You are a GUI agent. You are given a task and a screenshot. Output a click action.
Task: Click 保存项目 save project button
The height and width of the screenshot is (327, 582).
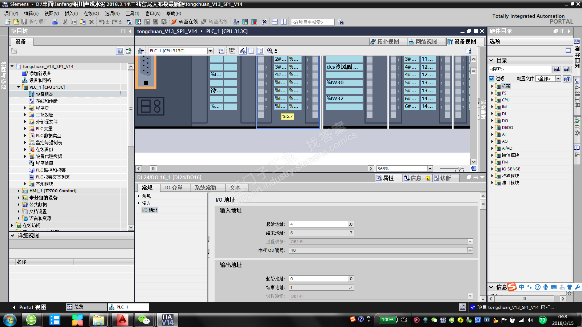pos(35,22)
